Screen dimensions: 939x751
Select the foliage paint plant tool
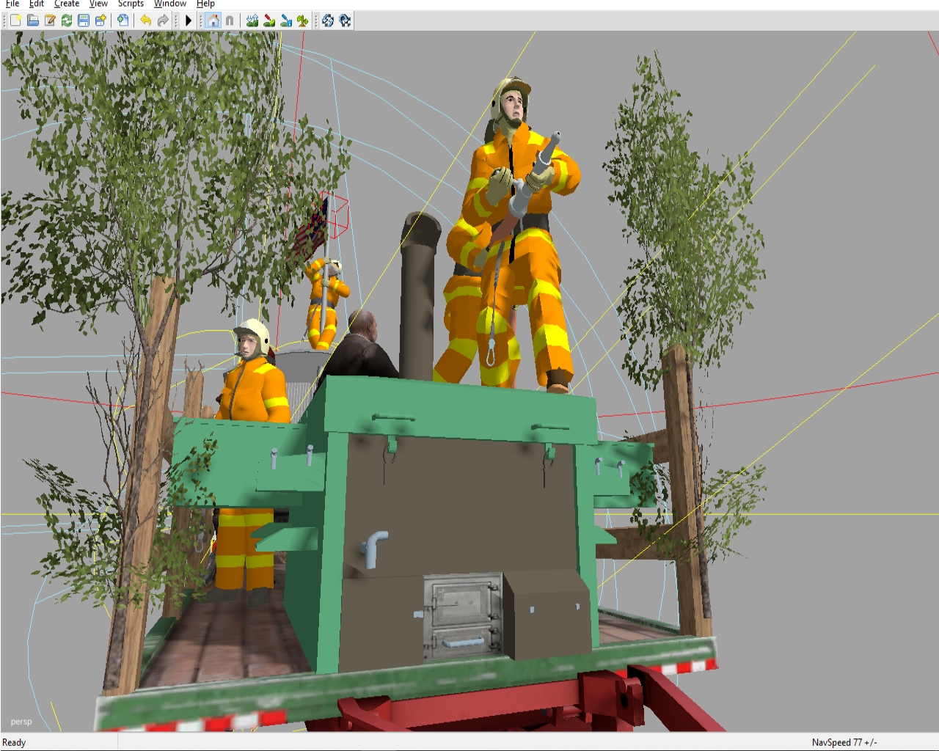(303, 21)
